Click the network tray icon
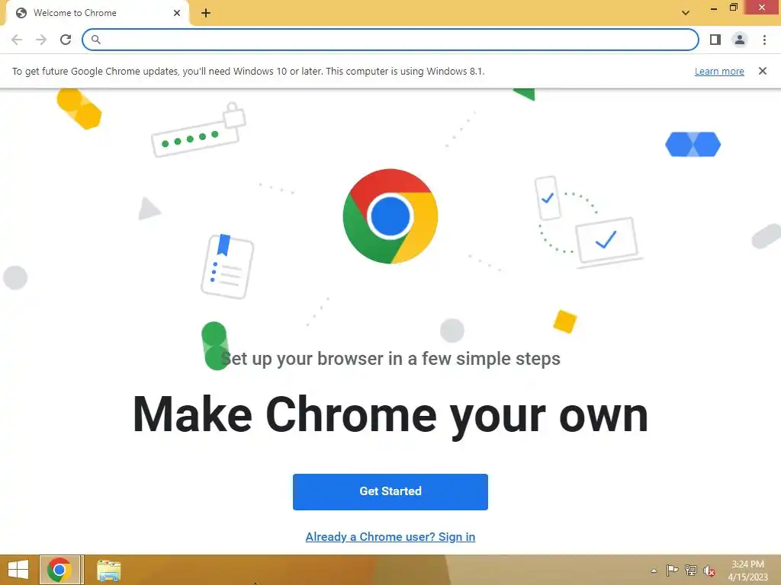 [691, 571]
